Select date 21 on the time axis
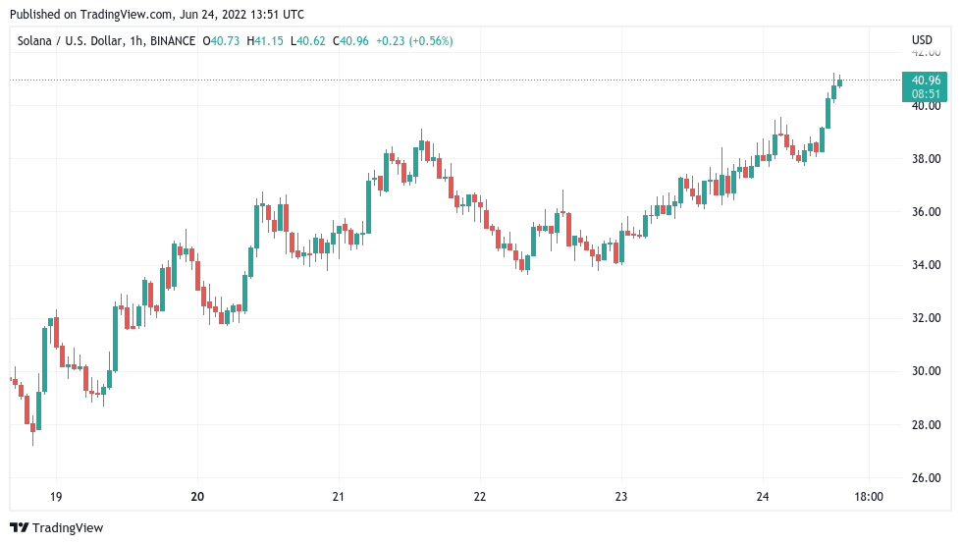The image size is (961, 545). click(338, 497)
